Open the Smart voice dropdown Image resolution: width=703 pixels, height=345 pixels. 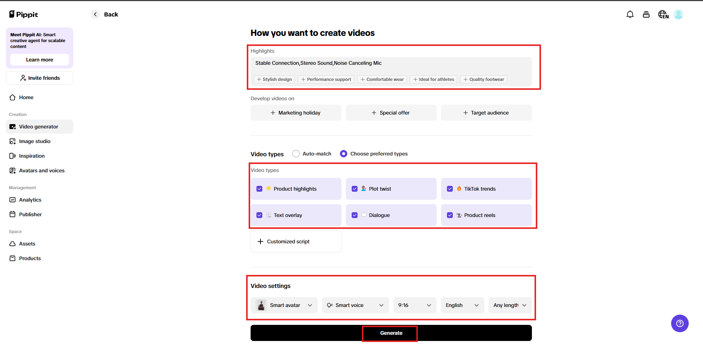[355, 305]
